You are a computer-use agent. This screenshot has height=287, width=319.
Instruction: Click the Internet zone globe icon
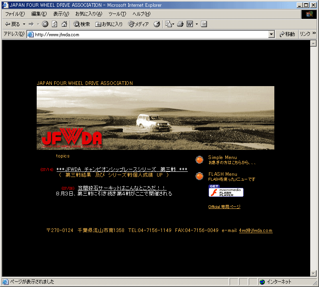coord(262,282)
